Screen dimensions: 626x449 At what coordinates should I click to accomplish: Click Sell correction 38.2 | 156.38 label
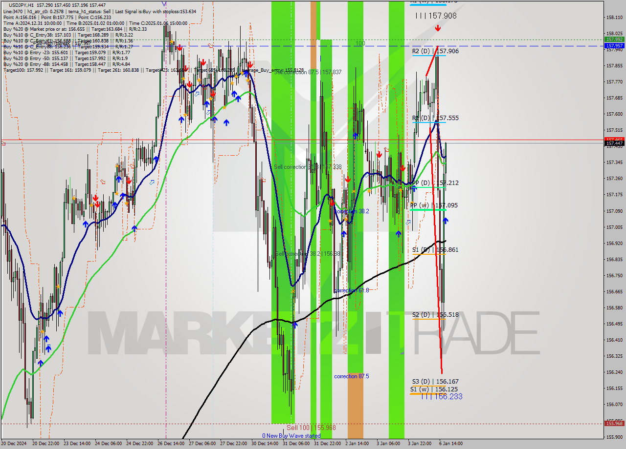point(308,254)
